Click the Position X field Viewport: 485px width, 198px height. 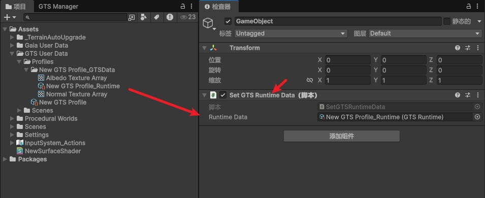click(347, 60)
